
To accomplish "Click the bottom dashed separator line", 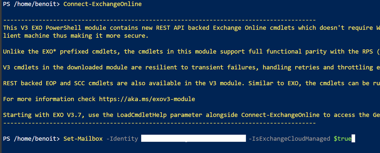I will (x=159, y=123).
